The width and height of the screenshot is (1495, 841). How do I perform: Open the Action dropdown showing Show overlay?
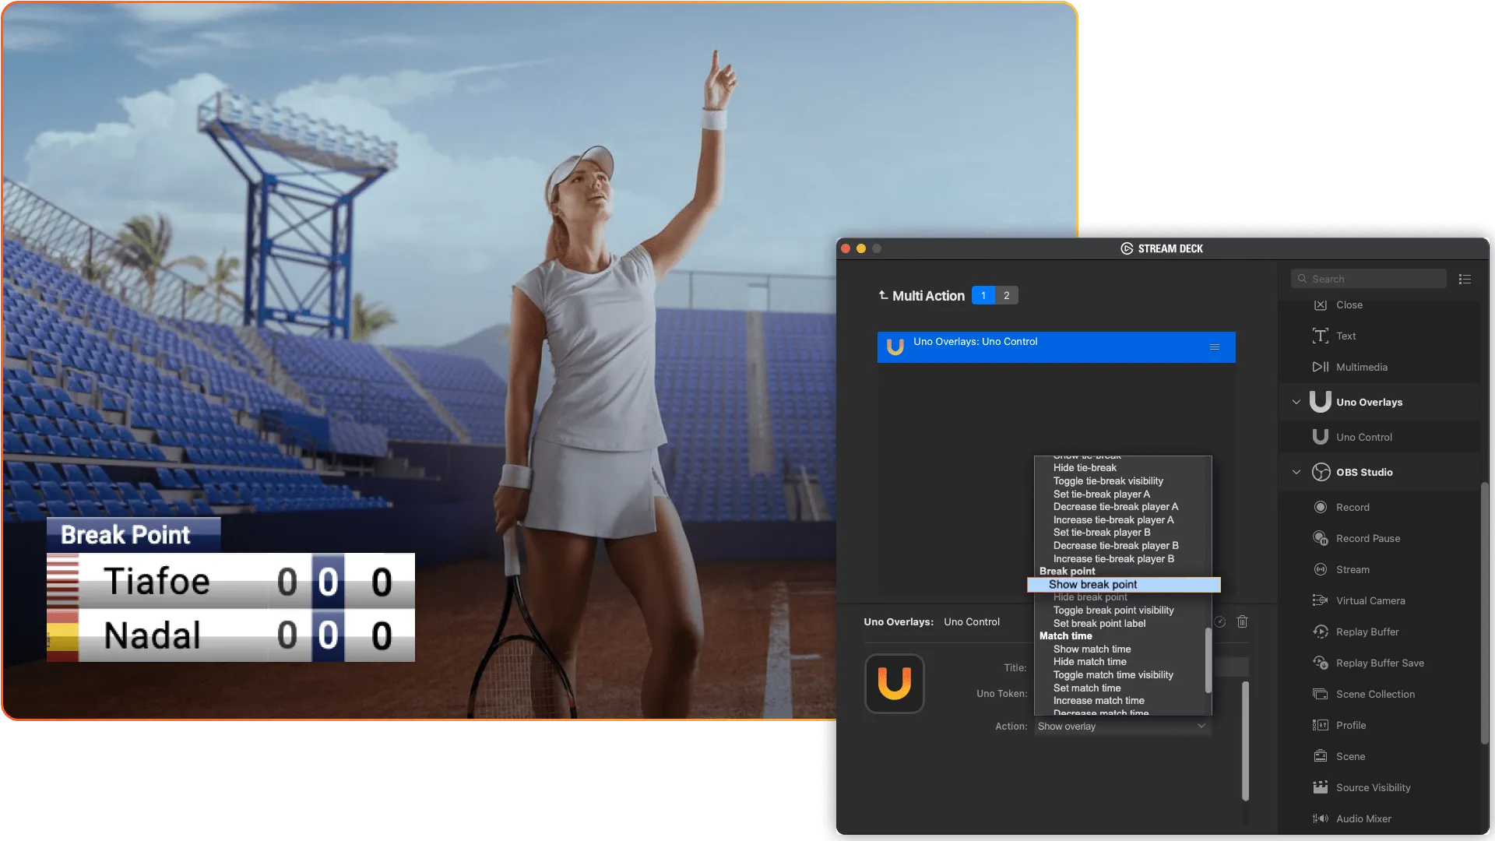[1122, 726]
